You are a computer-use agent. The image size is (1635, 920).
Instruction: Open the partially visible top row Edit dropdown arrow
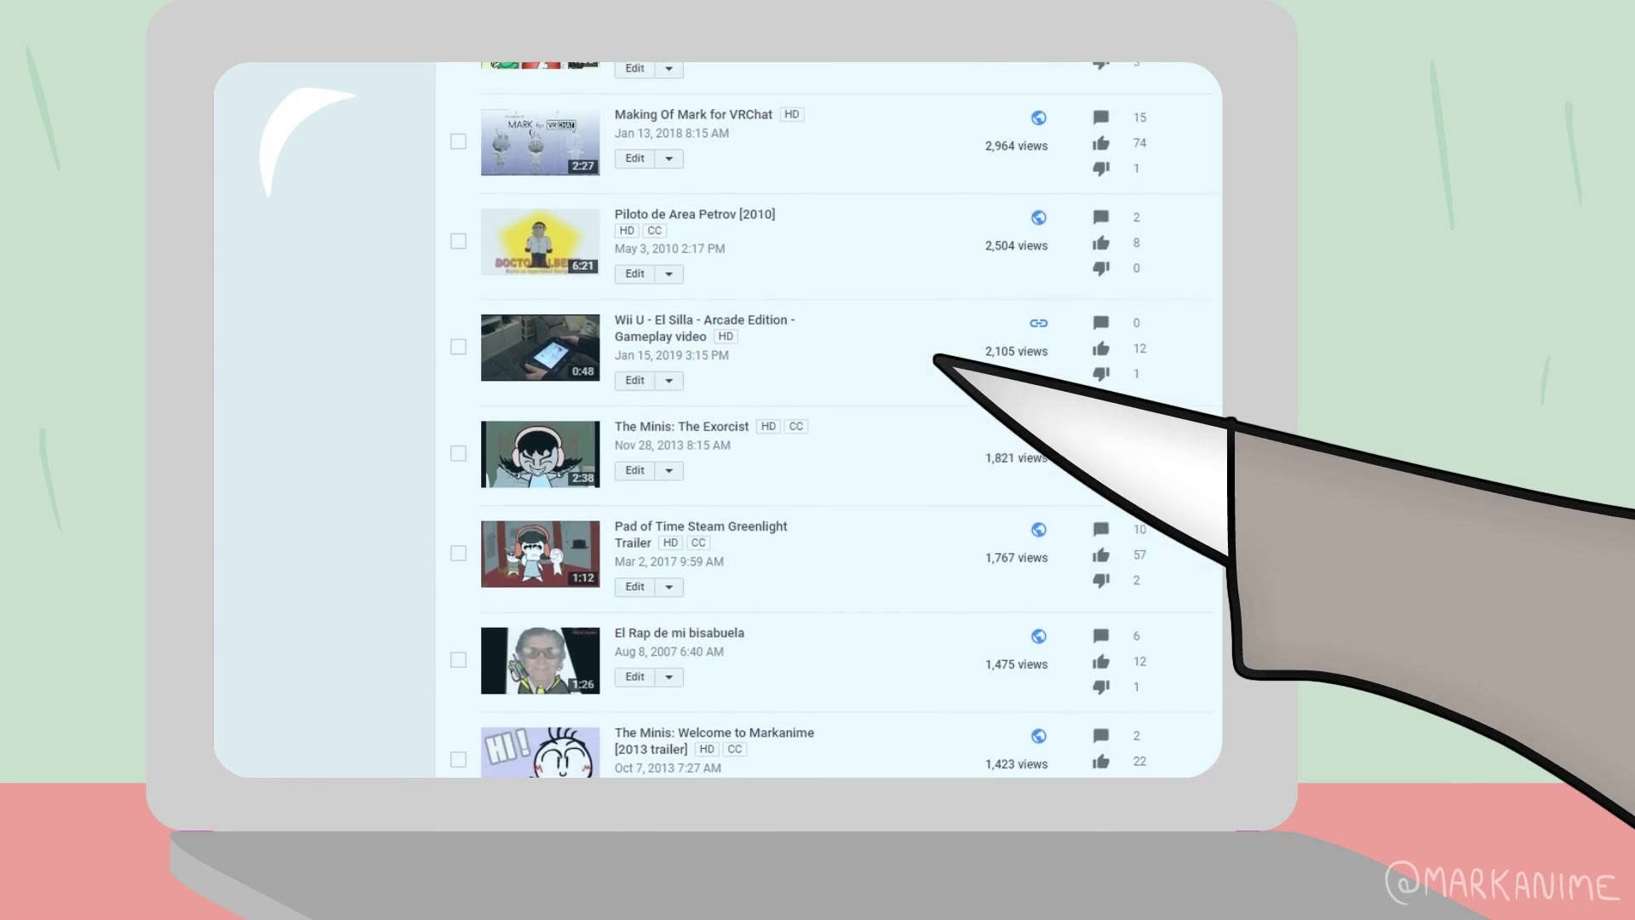coord(669,69)
